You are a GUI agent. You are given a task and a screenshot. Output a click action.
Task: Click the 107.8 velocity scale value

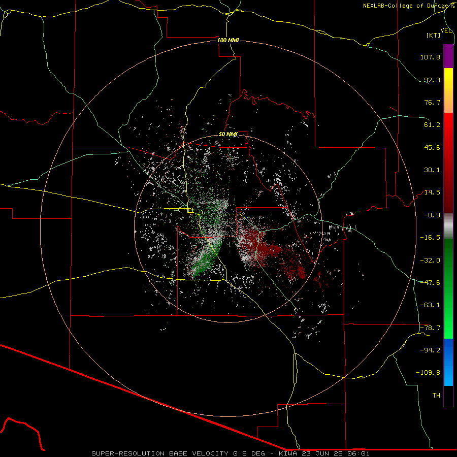pos(430,57)
